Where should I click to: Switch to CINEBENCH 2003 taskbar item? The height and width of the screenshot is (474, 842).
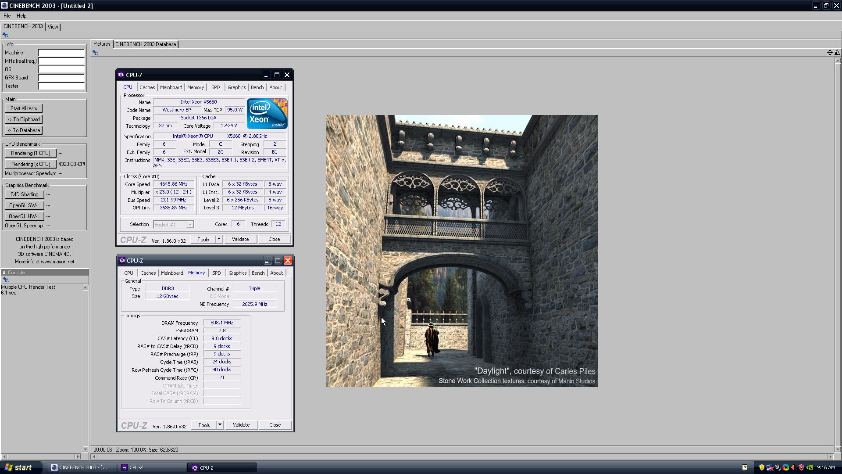tap(82, 467)
